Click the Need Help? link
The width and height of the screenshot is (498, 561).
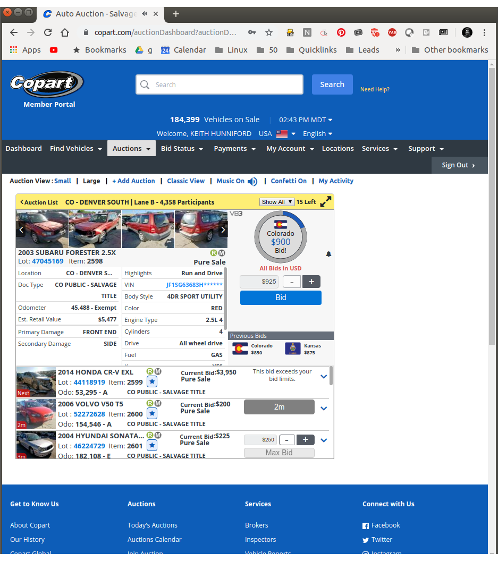375,89
